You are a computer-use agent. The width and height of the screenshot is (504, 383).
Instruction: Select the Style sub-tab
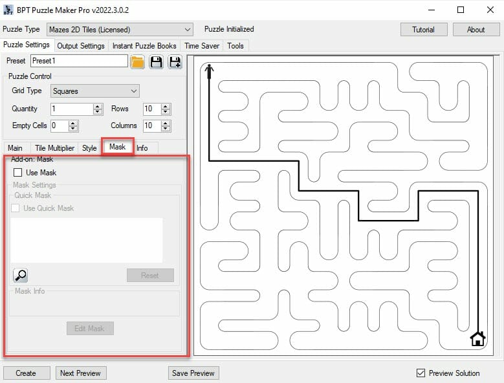89,148
